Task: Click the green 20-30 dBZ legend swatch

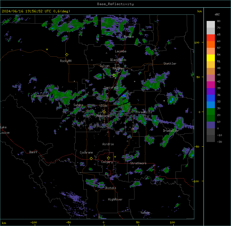Action: (x=211, y=112)
